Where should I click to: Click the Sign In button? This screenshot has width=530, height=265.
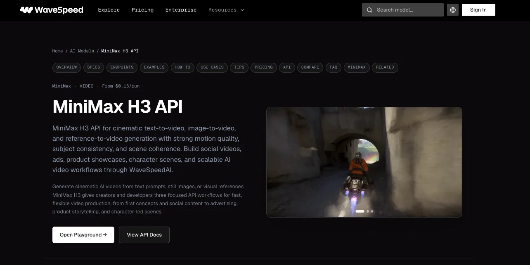(478, 10)
